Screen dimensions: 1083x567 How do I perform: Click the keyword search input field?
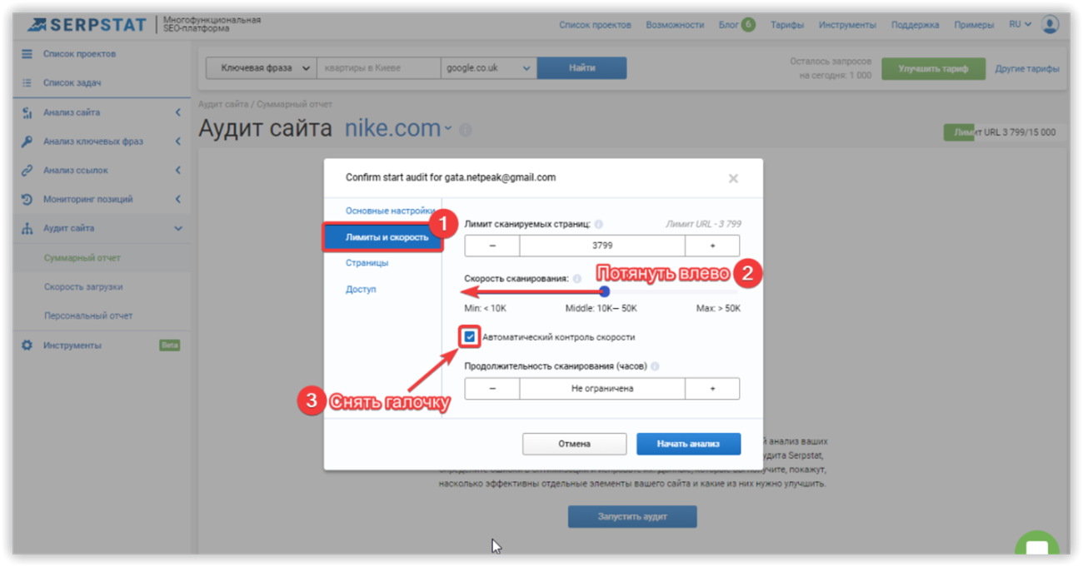(x=378, y=68)
